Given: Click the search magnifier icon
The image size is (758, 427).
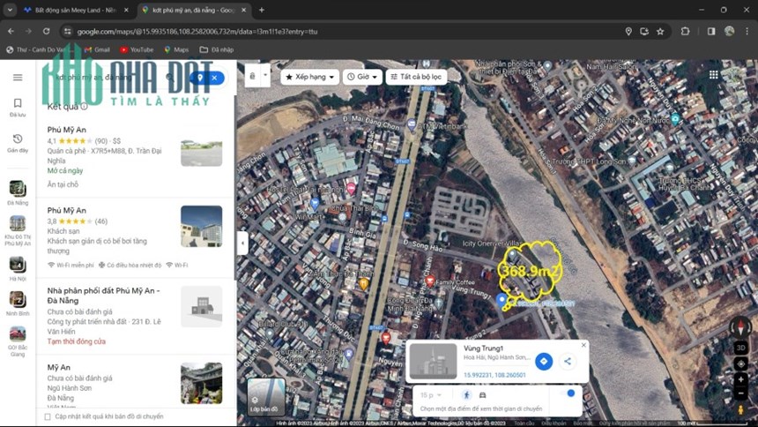Looking at the screenshot, I should coord(170,77).
